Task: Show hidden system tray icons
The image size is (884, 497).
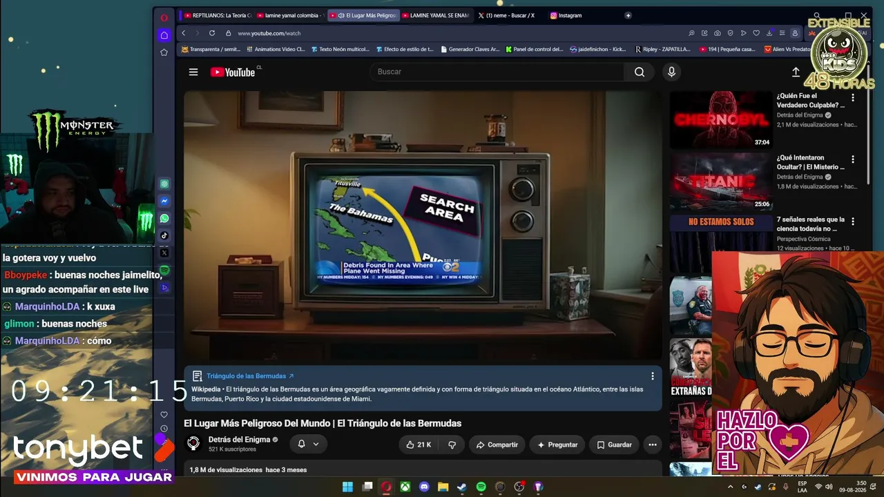Action: tap(731, 487)
